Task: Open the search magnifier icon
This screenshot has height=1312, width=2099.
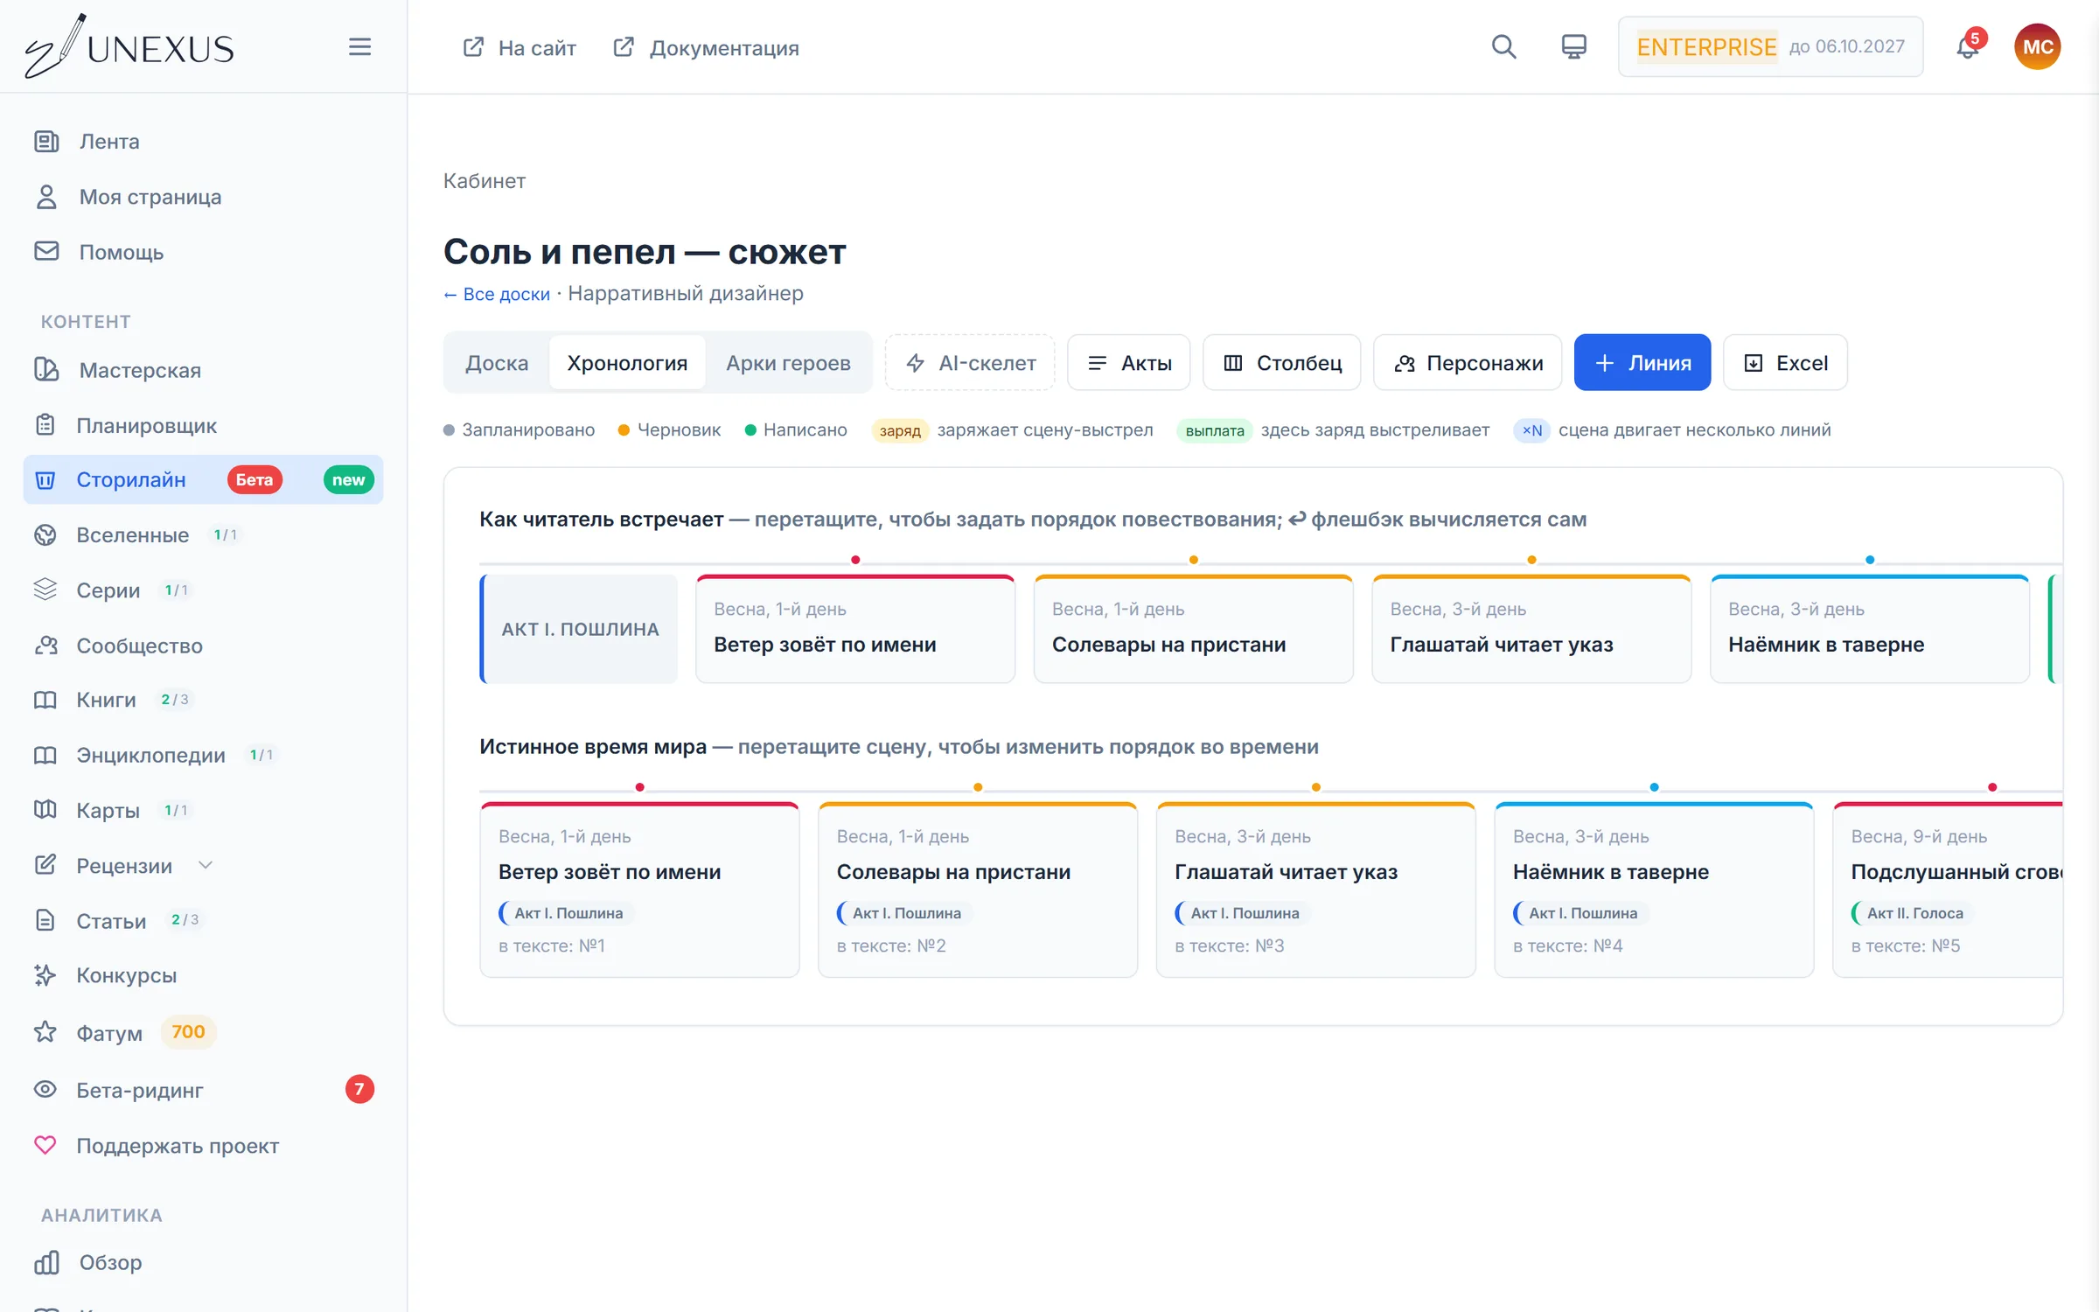Action: (x=1503, y=46)
